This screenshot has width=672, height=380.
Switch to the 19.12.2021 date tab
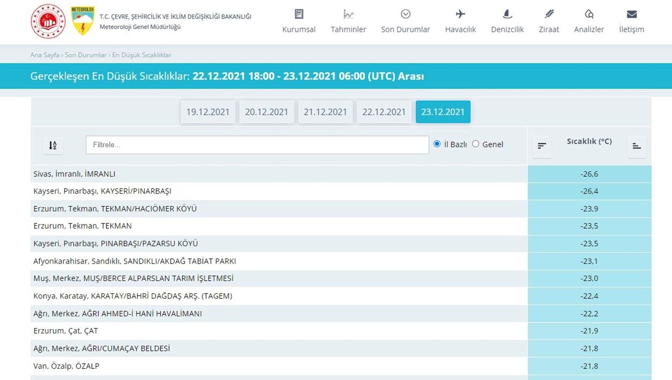coord(208,112)
